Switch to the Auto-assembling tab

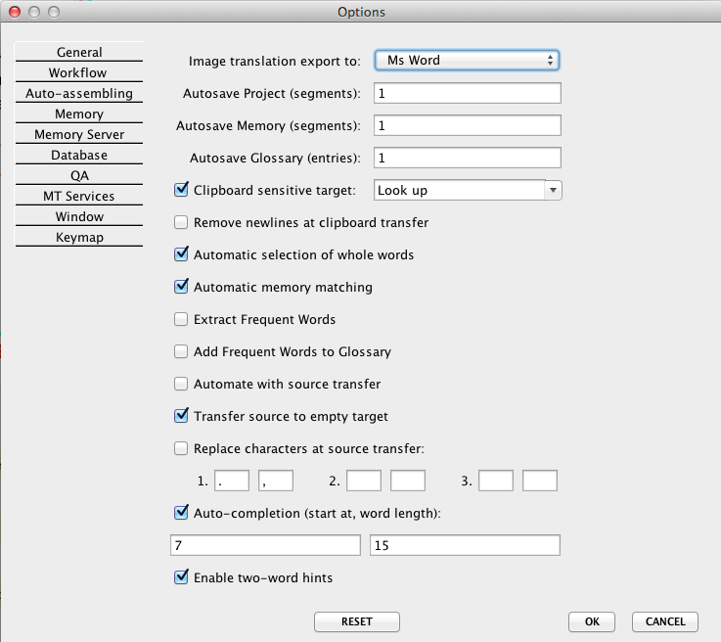pyautogui.click(x=78, y=94)
